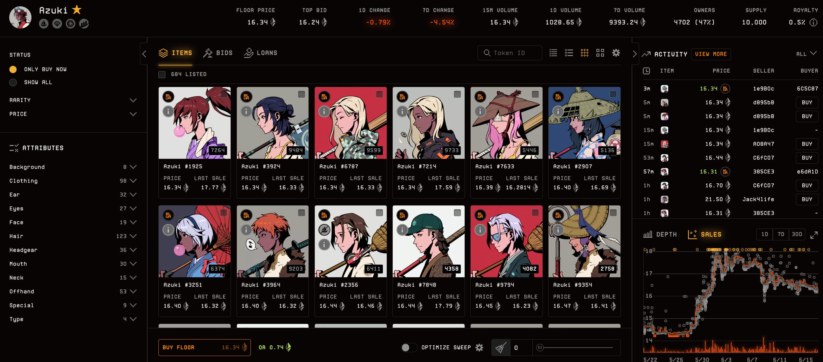Open the settings gear in items toolbar
This screenshot has width=823, height=362.
616,53
